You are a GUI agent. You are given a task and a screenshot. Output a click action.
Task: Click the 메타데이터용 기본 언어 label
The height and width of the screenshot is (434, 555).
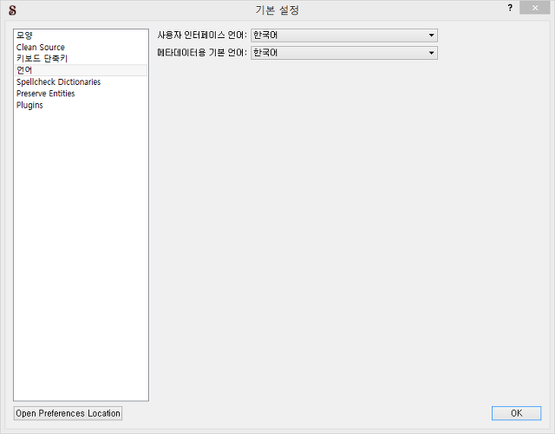(202, 52)
